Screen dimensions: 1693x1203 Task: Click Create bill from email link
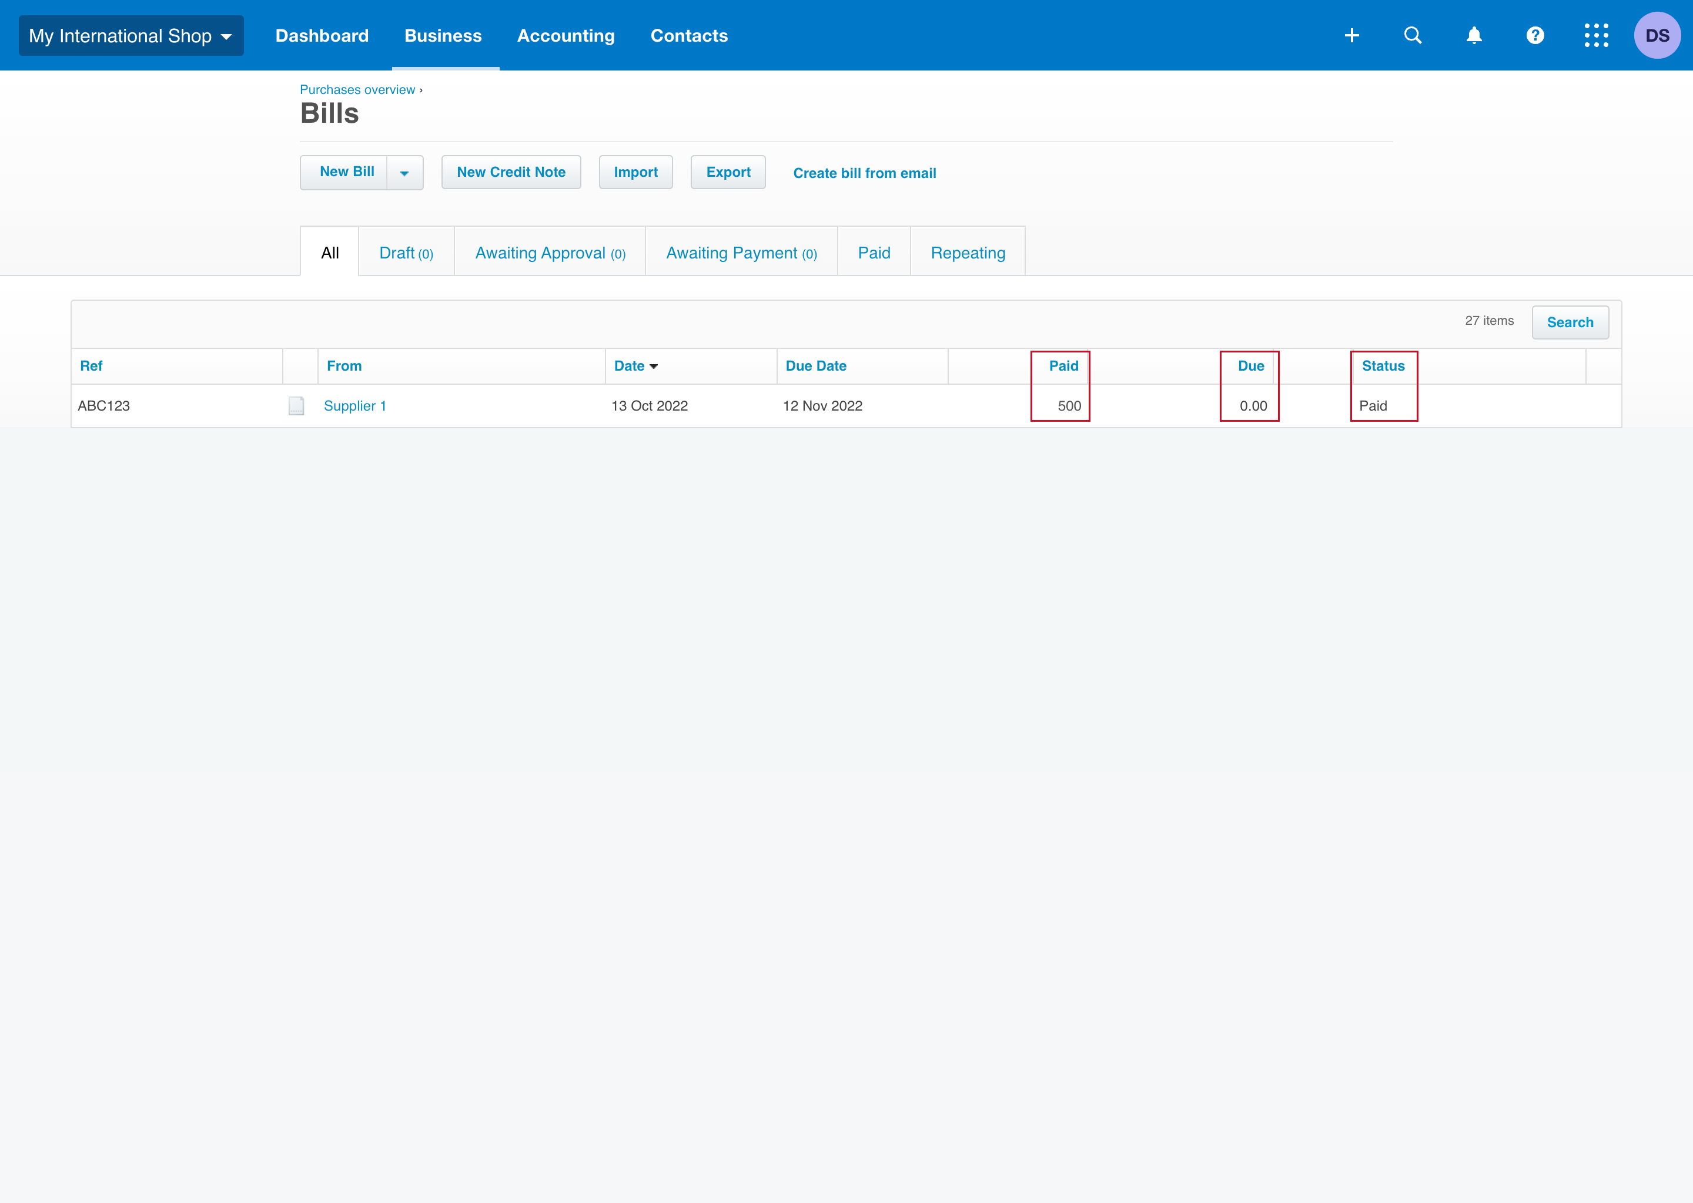click(x=864, y=172)
